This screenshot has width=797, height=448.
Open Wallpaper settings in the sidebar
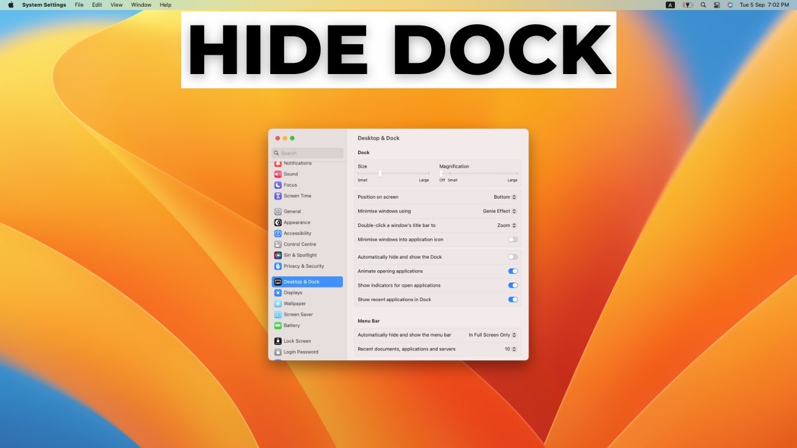307,304
